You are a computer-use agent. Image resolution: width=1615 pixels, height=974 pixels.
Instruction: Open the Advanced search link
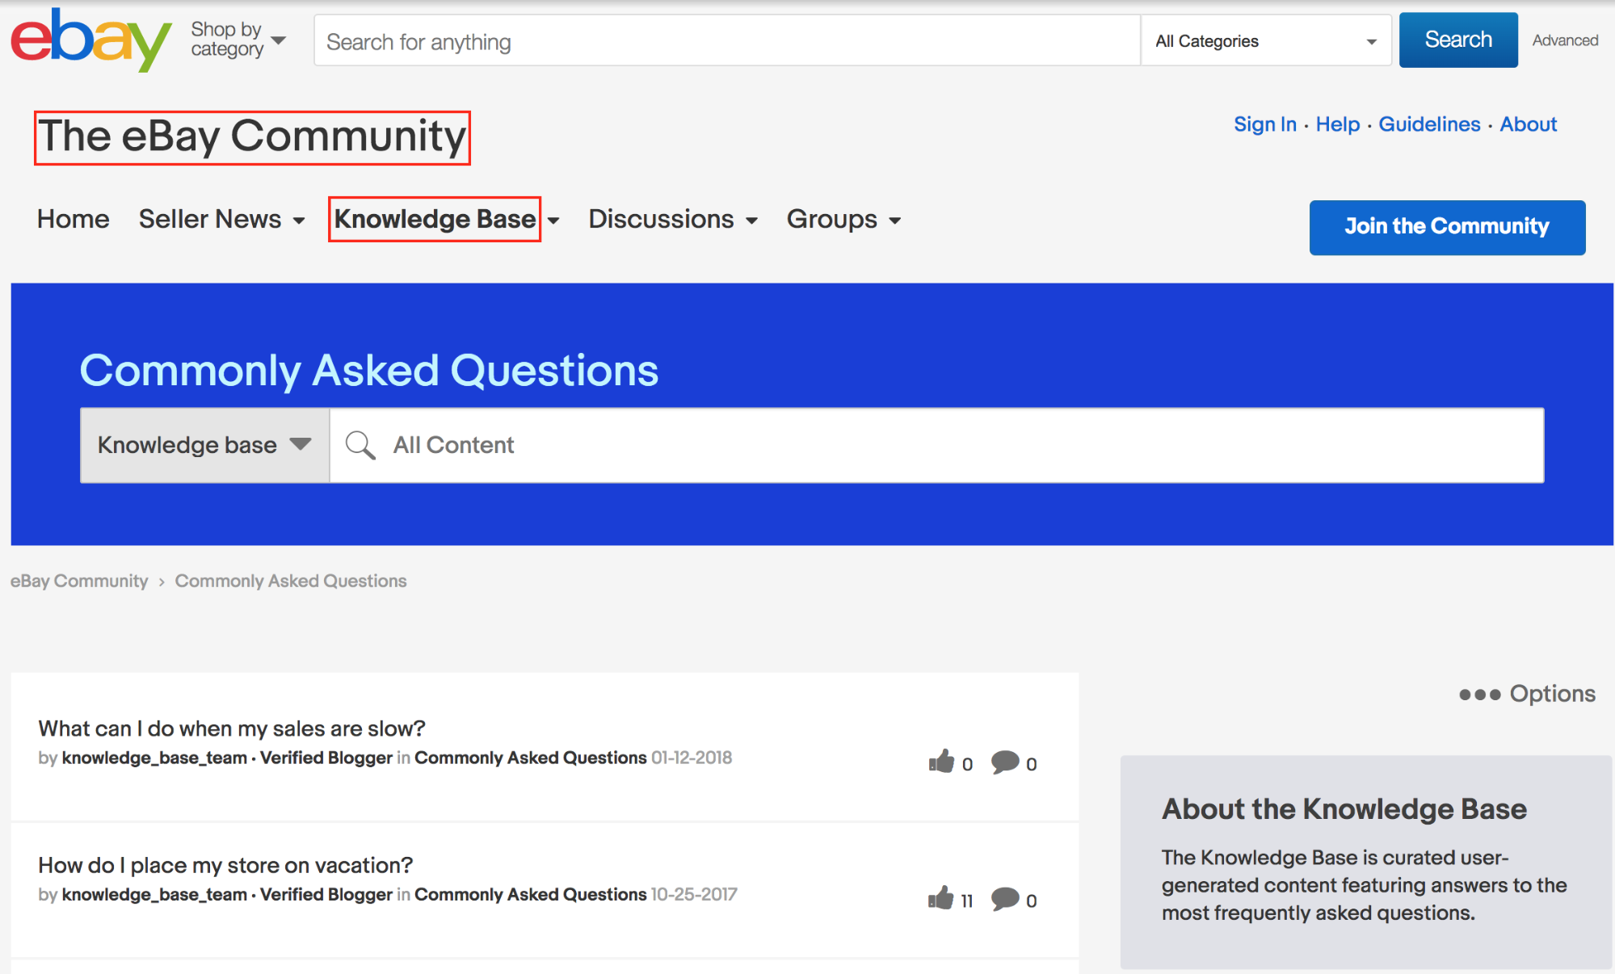coord(1565,40)
